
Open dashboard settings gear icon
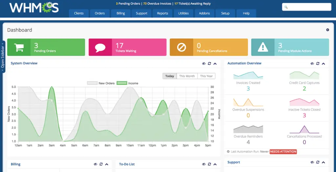pyautogui.click(x=327, y=30)
